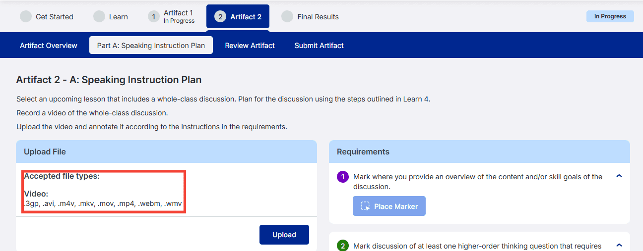Collapse requirement 2 with its chevron

point(619,245)
